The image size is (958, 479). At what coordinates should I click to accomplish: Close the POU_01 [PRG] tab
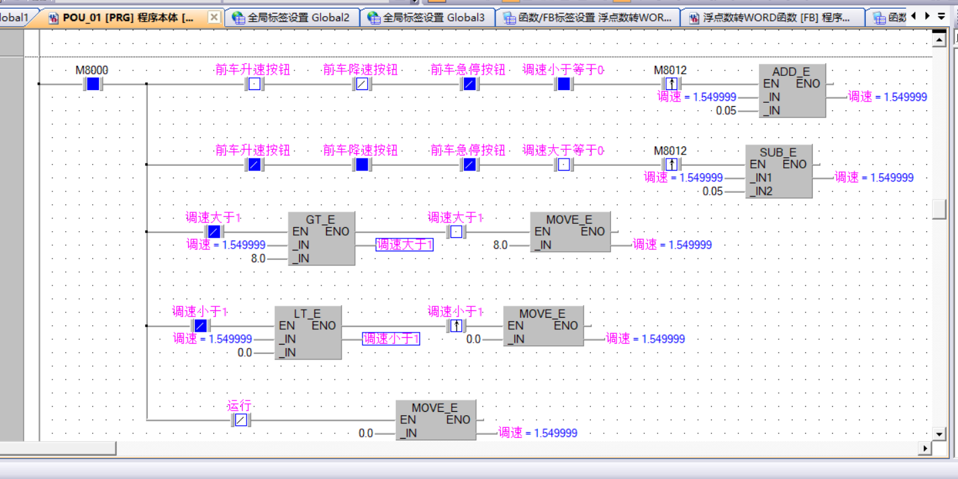[x=214, y=17]
